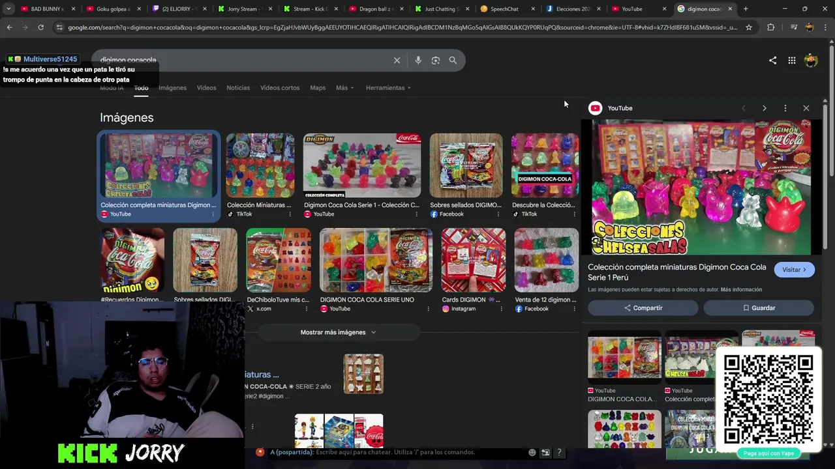
Task: Open 'DIGIMON COCA COLA SERIE UNO' thumbnail
Action: (376, 260)
